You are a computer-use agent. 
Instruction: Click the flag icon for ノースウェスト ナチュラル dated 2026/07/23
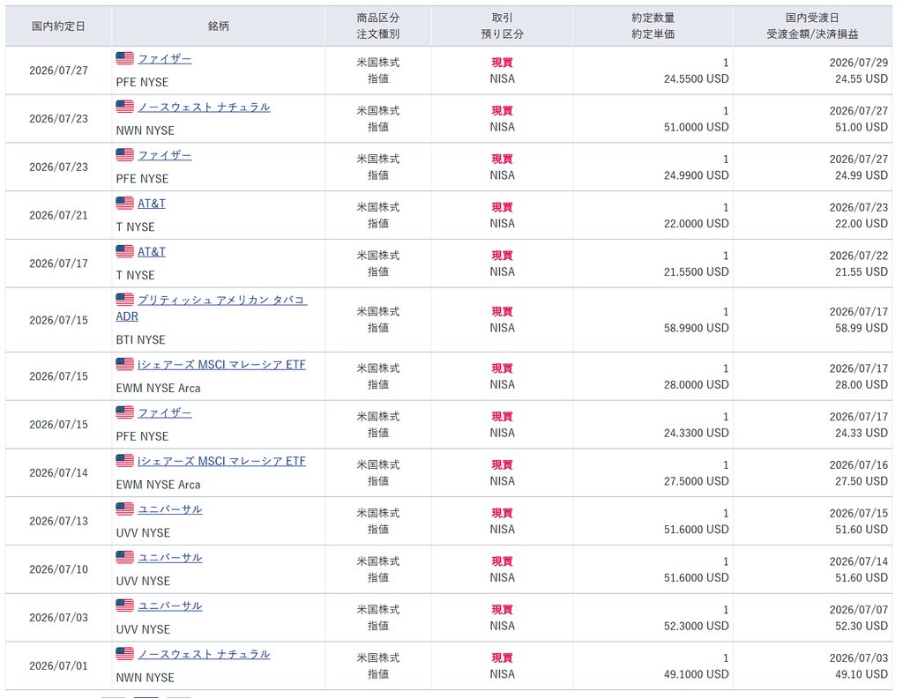pyautogui.click(x=124, y=107)
